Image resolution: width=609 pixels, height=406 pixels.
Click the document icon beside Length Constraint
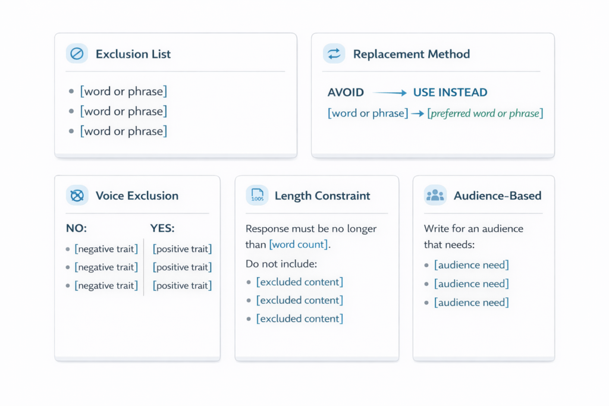pos(257,196)
